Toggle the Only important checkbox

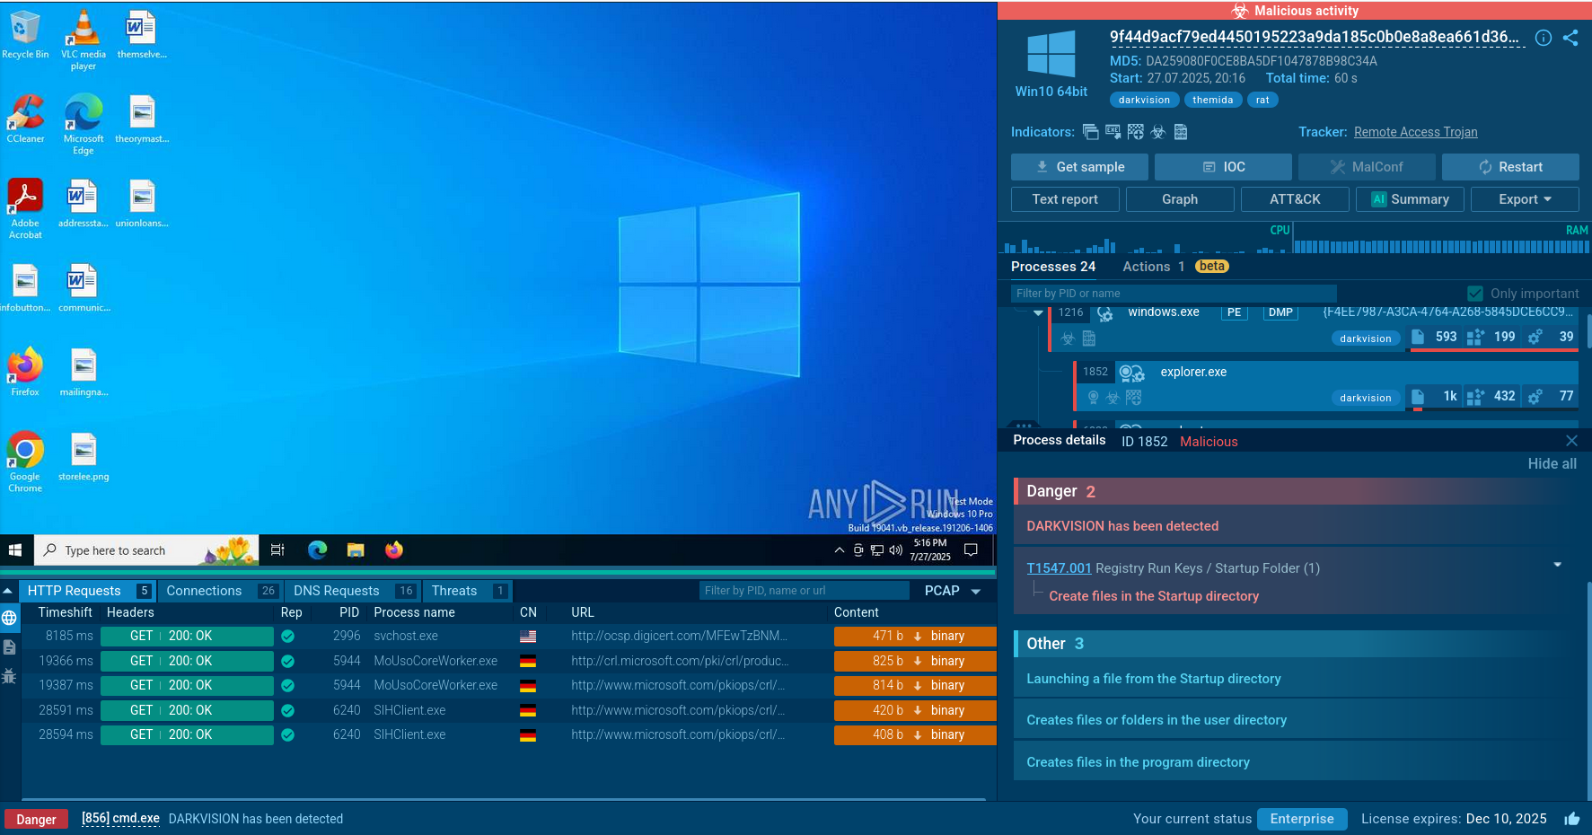[1474, 294]
